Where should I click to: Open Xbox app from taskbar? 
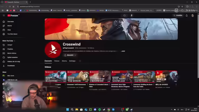[127, 110]
